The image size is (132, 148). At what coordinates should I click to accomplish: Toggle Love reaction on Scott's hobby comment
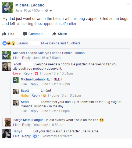(x=17, y=73)
